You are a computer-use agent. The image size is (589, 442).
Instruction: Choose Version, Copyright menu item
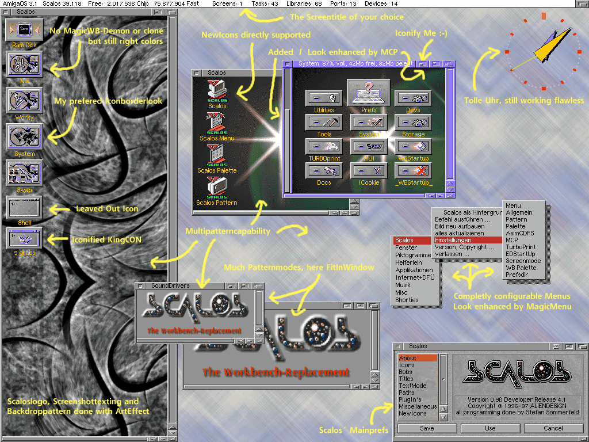(468, 247)
